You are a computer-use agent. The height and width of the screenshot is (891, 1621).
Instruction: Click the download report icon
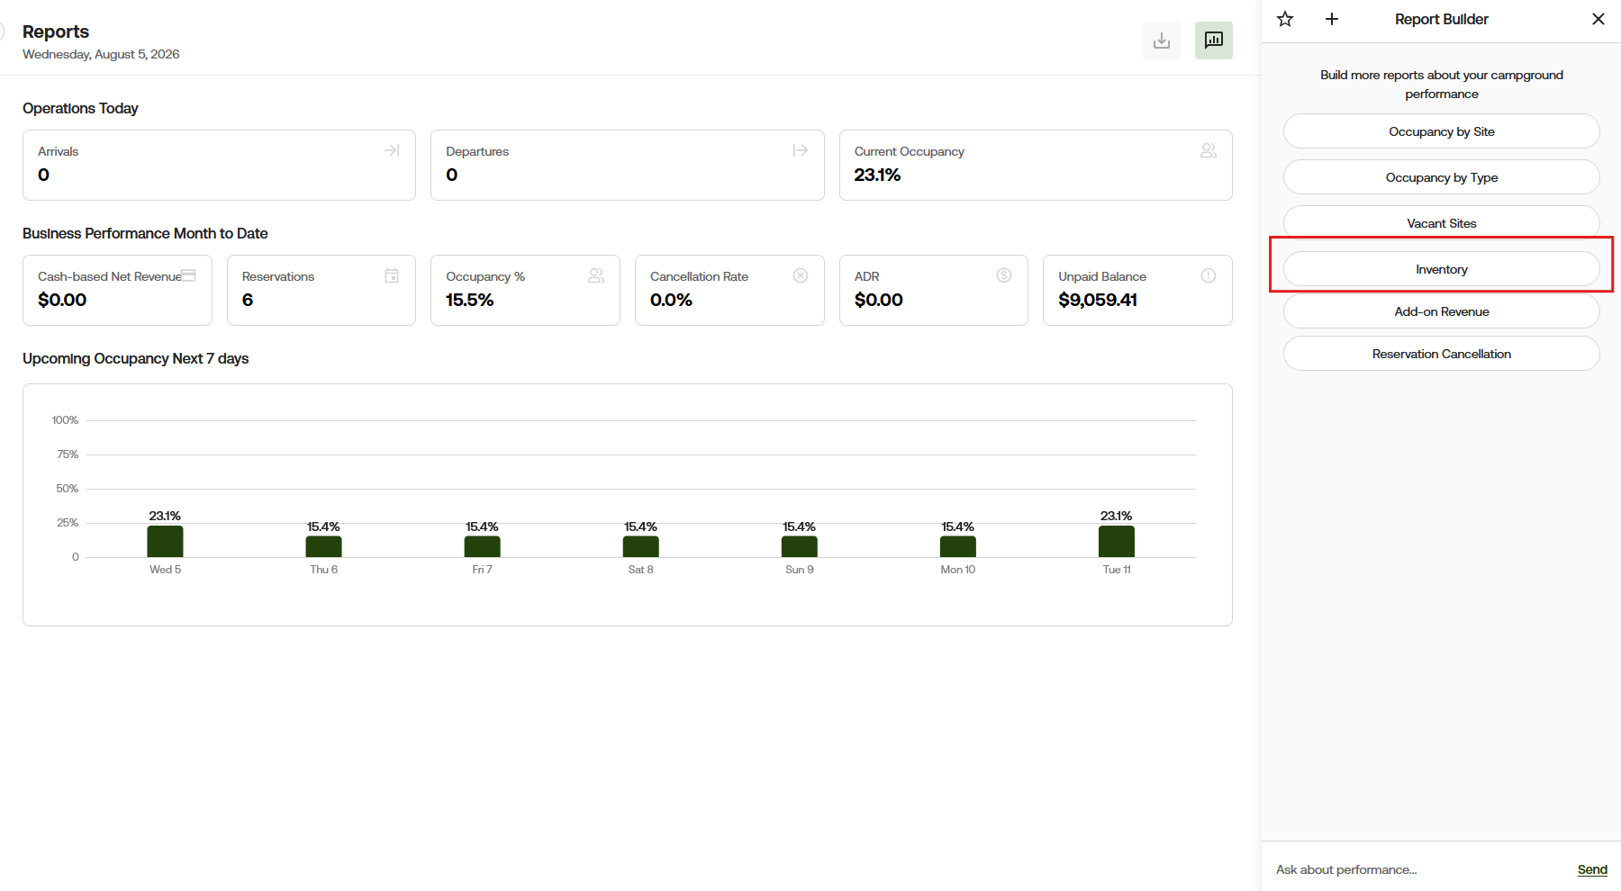click(x=1161, y=40)
